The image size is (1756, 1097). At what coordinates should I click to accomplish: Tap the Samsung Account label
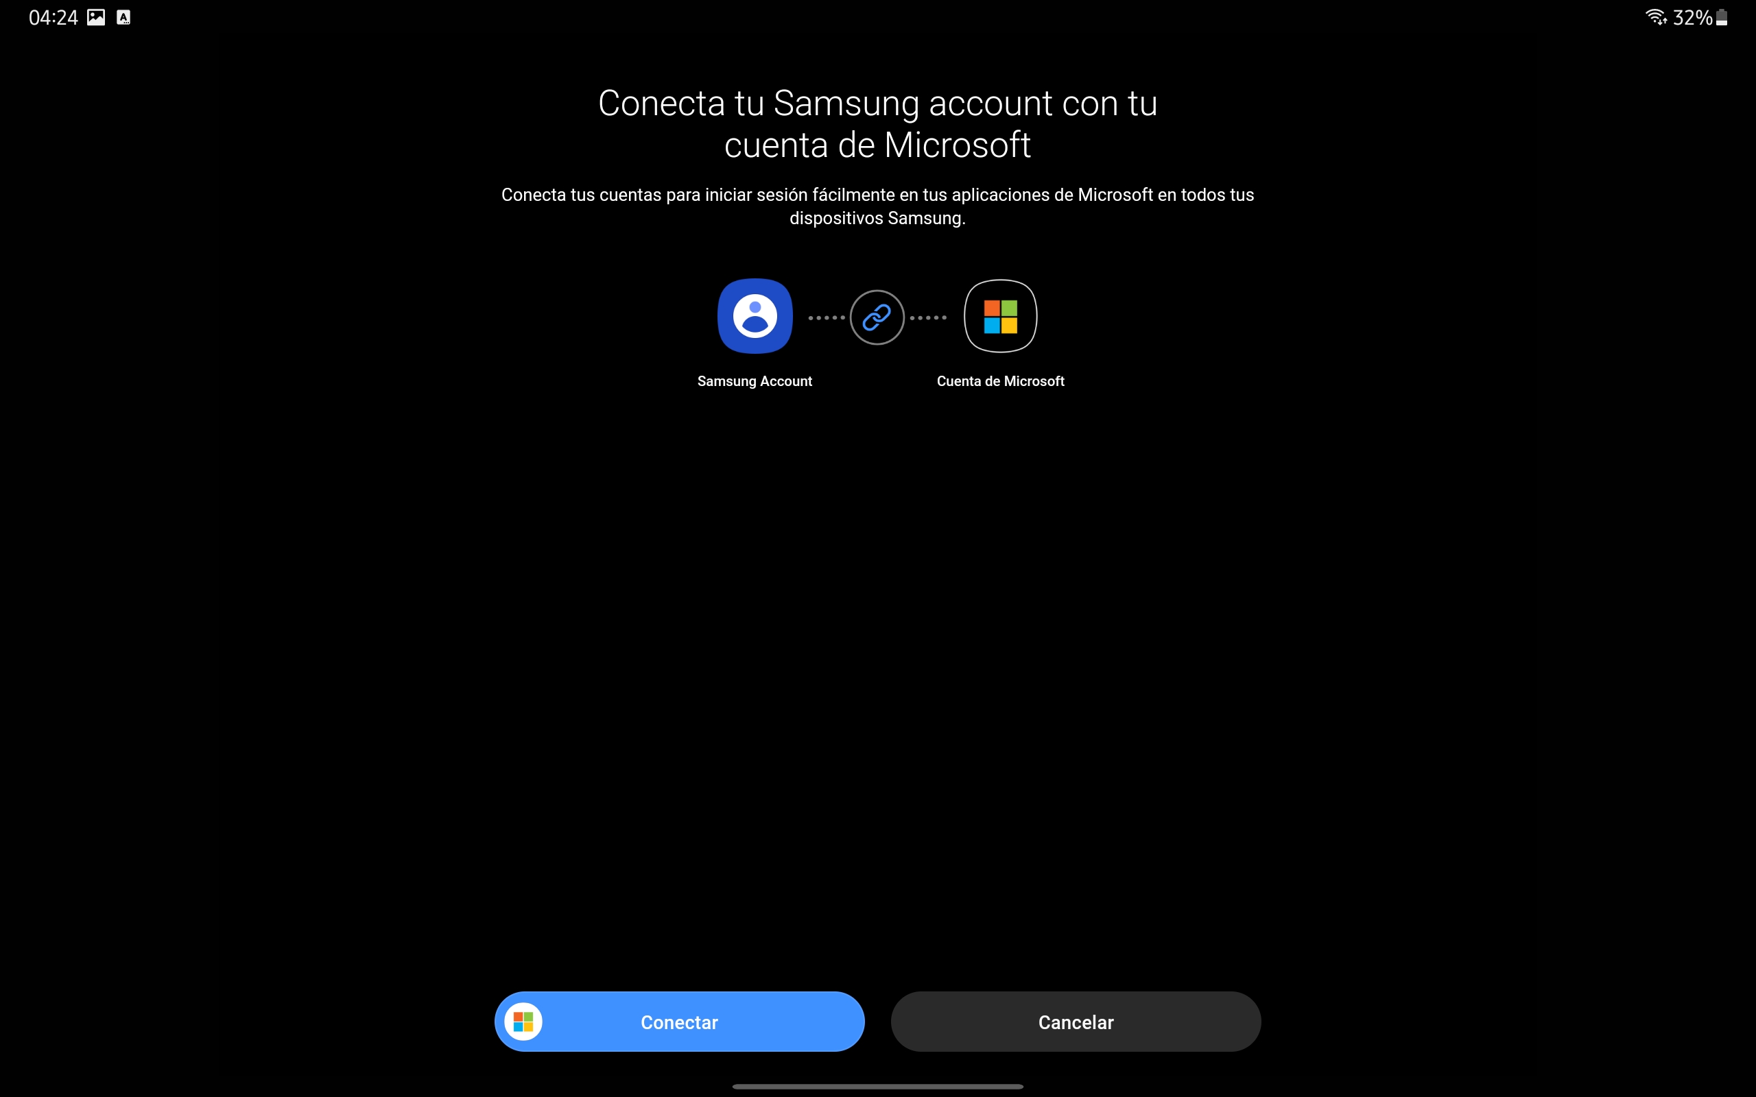click(x=755, y=381)
